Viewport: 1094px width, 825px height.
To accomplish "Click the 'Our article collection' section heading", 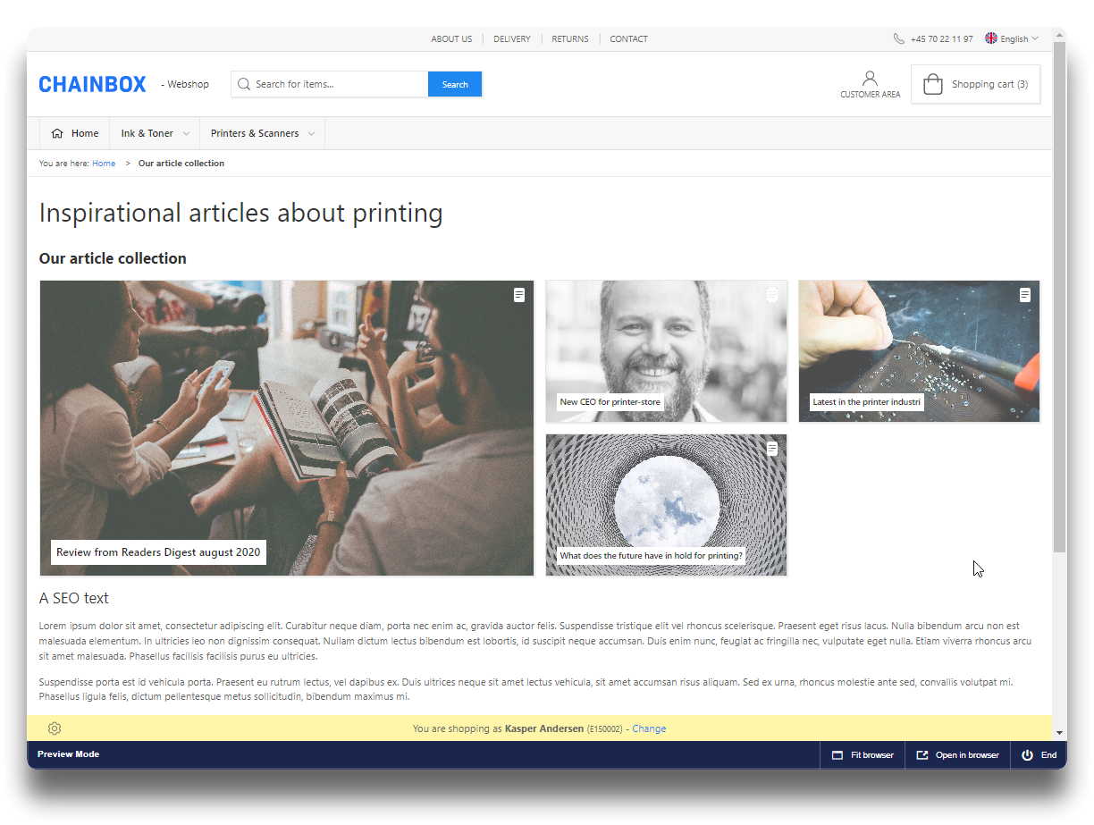I will pos(113,258).
